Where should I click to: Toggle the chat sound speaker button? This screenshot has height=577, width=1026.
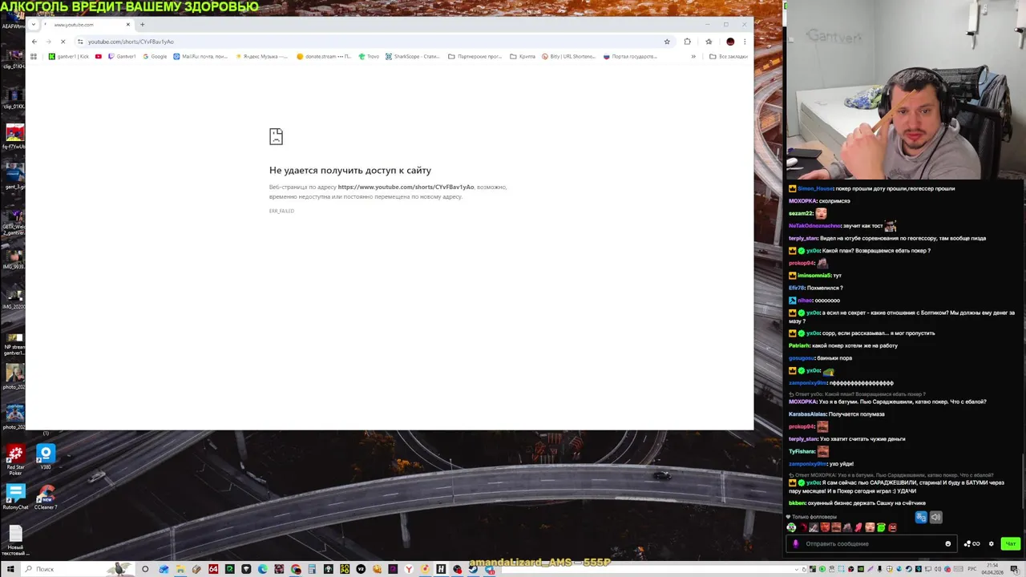[x=935, y=517]
